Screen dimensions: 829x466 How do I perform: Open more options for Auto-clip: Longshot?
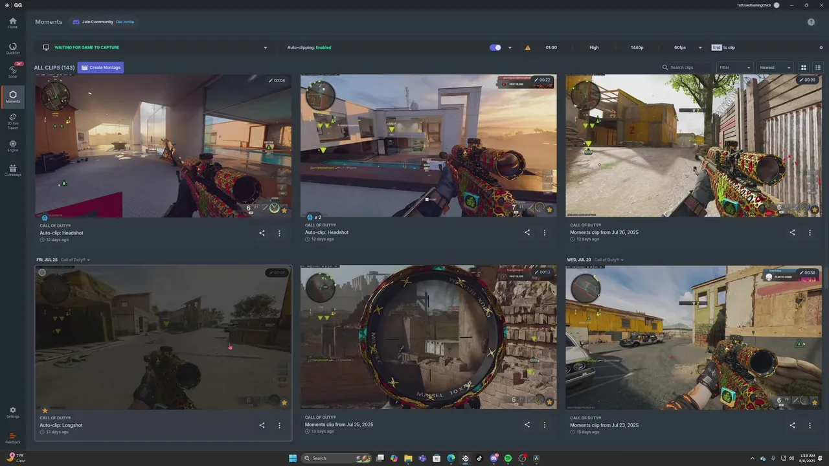click(x=279, y=425)
